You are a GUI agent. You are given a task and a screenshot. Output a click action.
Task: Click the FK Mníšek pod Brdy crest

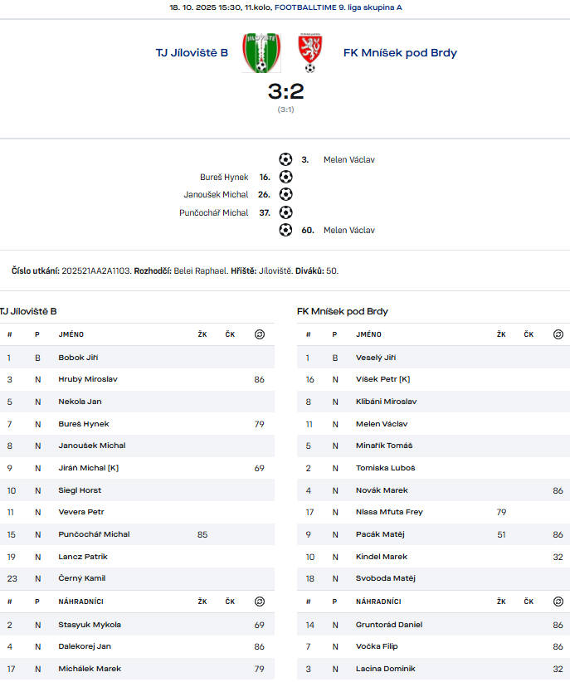[310, 52]
